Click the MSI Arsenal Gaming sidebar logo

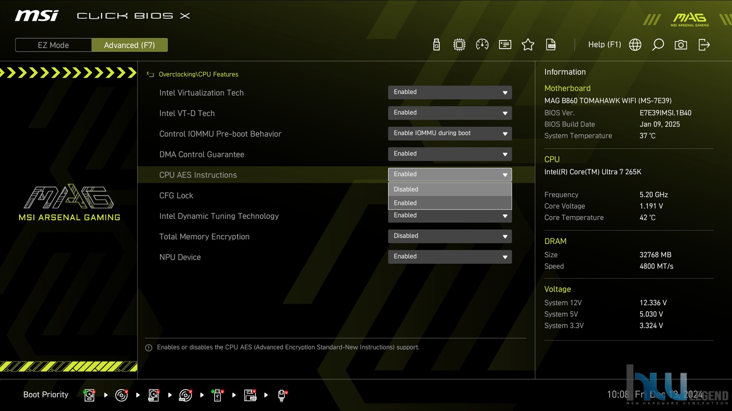[x=69, y=202]
